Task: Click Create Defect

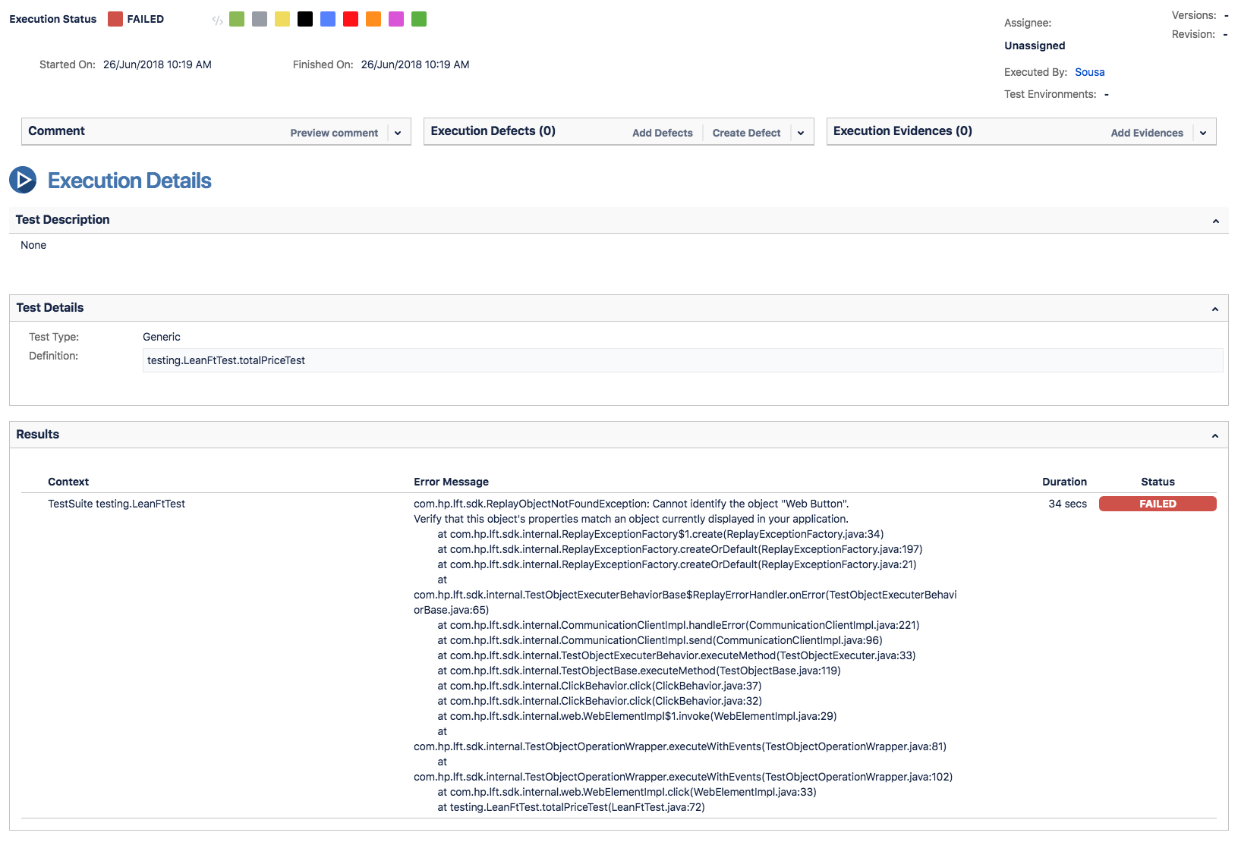Action: 746,133
